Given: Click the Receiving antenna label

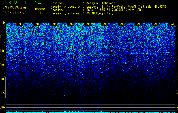Looking at the screenshot, I should pyautogui.click(x=65, y=13).
